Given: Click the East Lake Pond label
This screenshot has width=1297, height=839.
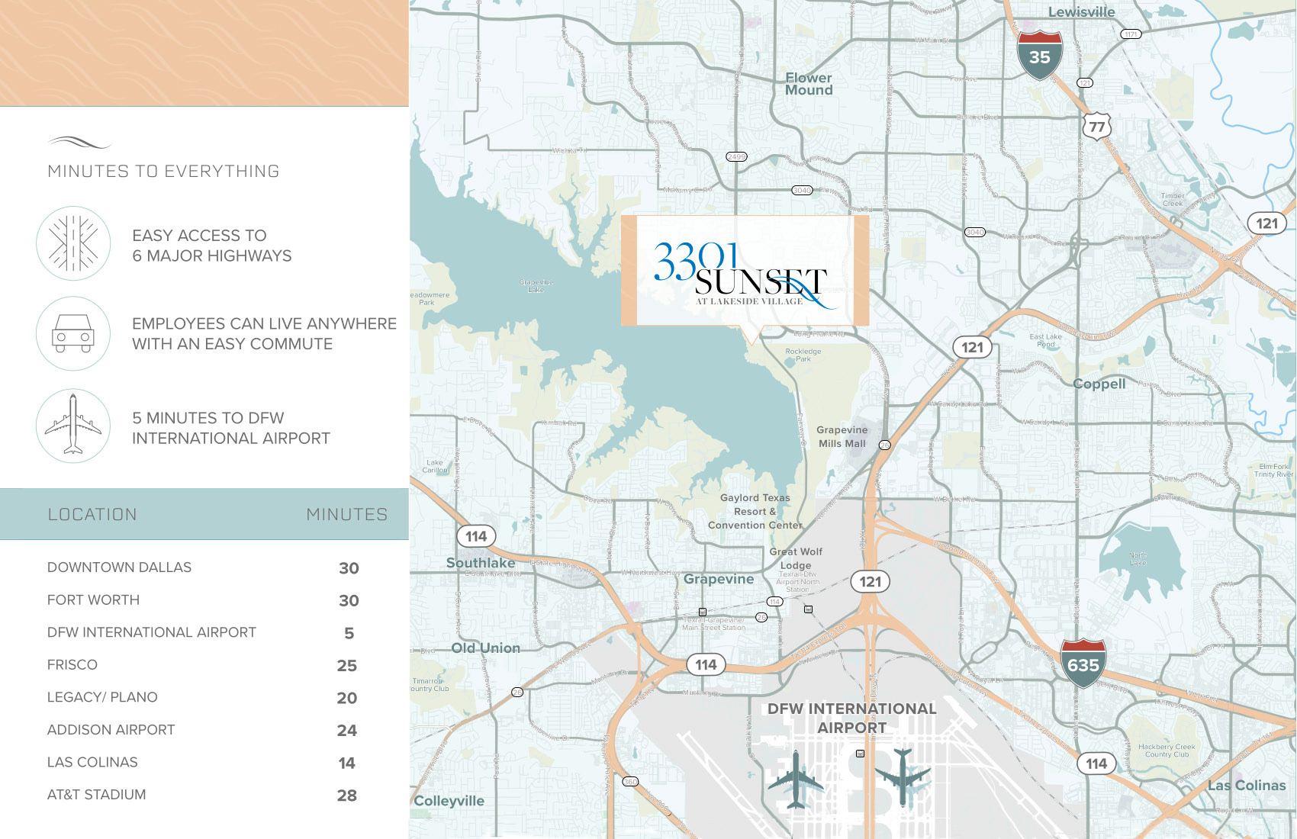Looking at the screenshot, I should tap(1045, 340).
